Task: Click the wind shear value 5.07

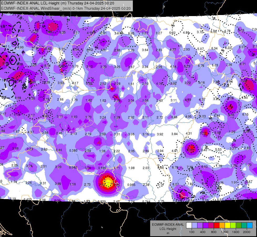Action: coord(201,49)
